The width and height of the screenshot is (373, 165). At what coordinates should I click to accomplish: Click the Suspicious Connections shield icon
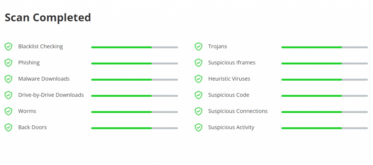(x=199, y=111)
